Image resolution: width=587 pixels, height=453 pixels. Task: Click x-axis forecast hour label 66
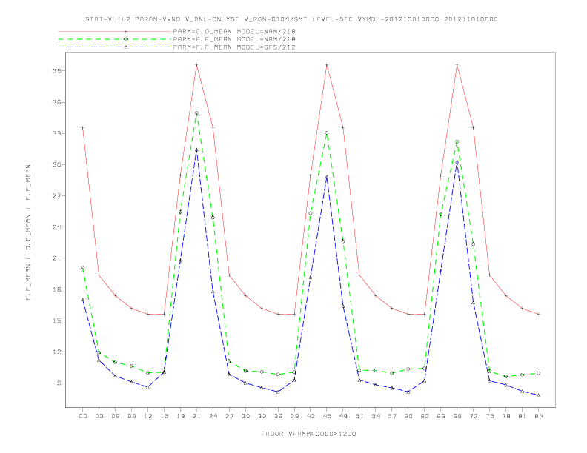(441, 416)
